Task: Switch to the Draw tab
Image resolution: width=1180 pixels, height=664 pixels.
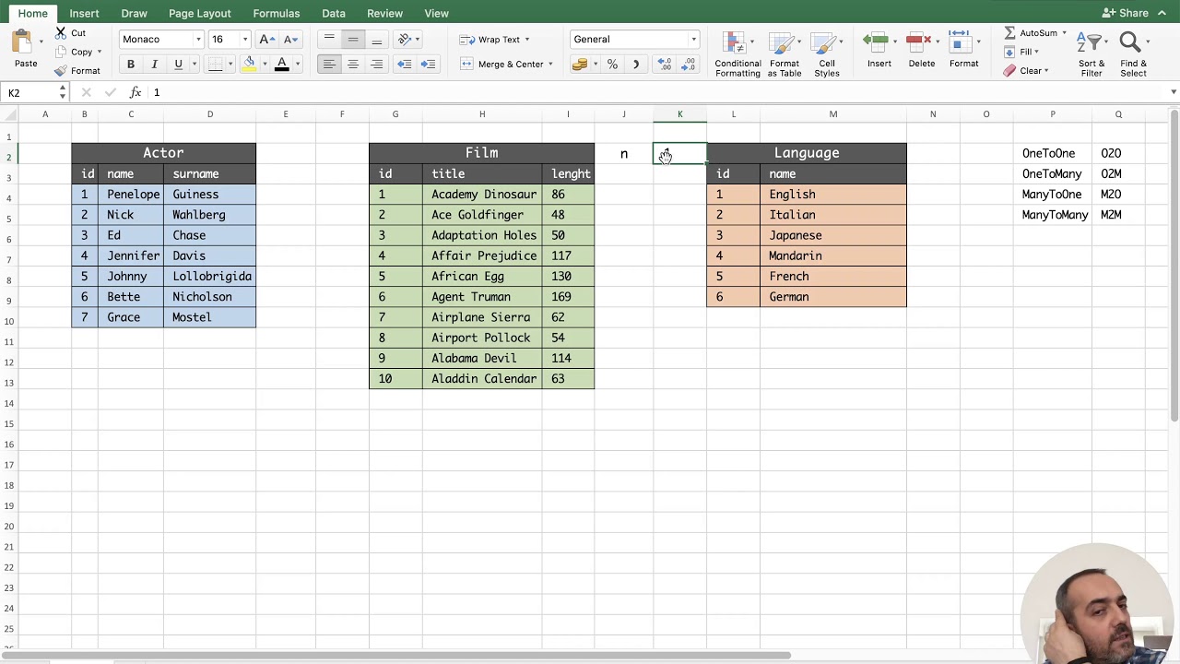Action: pos(134,13)
